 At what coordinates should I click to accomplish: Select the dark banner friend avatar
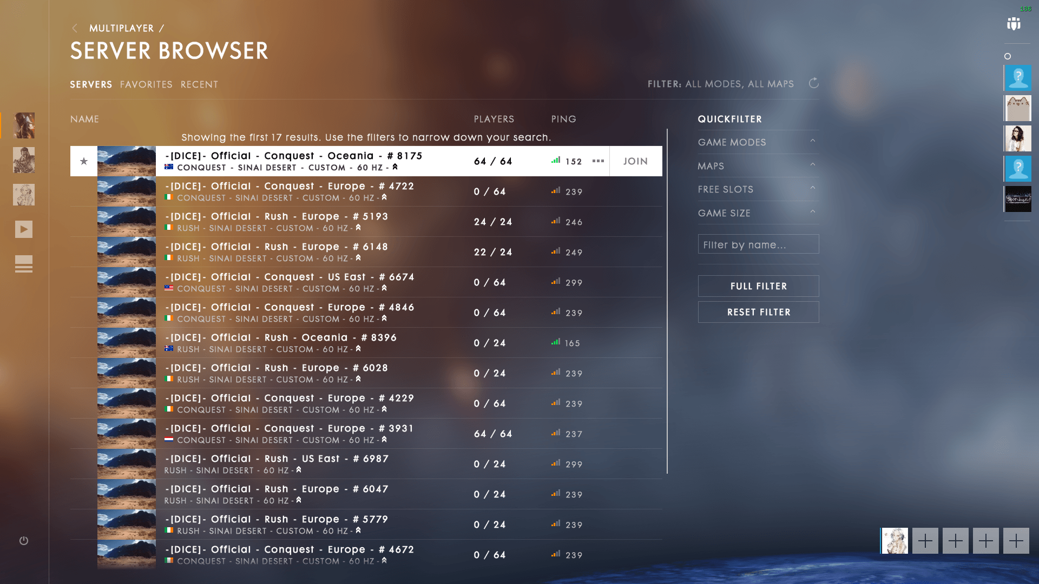click(1018, 199)
